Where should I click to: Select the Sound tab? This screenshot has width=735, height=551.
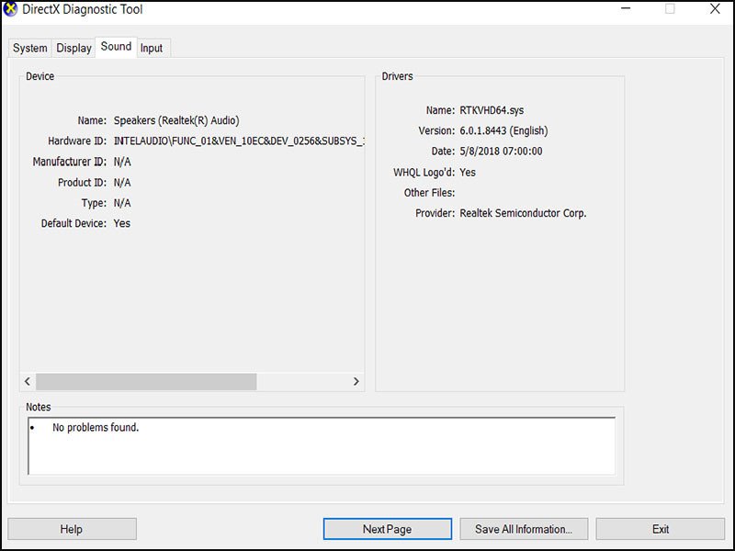point(116,47)
